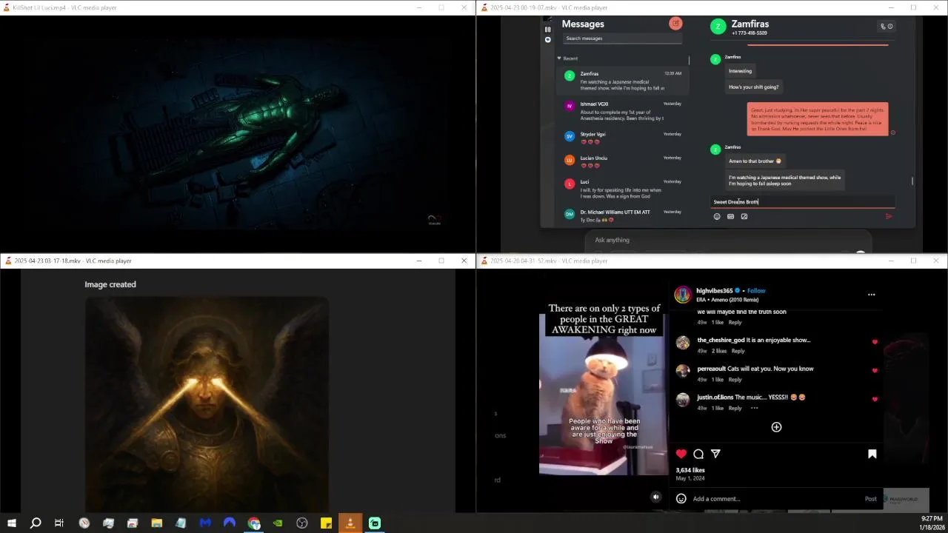The height and width of the screenshot is (533, 948).
Task: Toggle heart on perreaoult comment
Action: (x=875, y=370)
